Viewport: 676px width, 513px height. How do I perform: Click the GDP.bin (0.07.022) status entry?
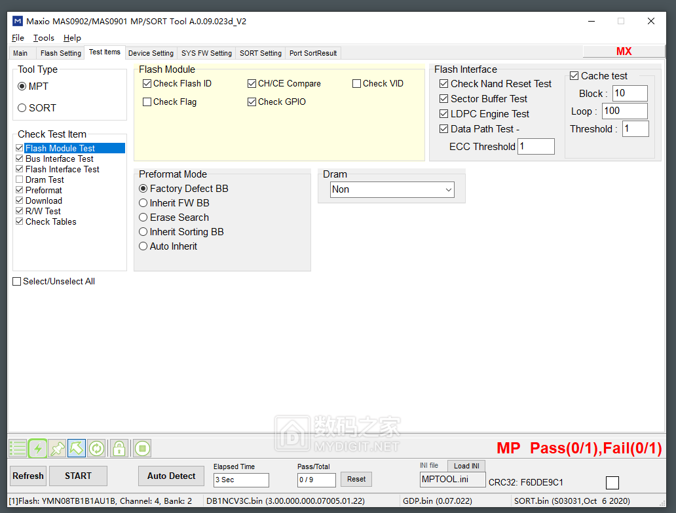(x=437, y=501)
